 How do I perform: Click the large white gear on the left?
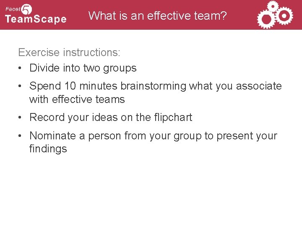(x=265, y=20)
